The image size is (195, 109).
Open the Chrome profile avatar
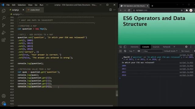tap(191, 10)
